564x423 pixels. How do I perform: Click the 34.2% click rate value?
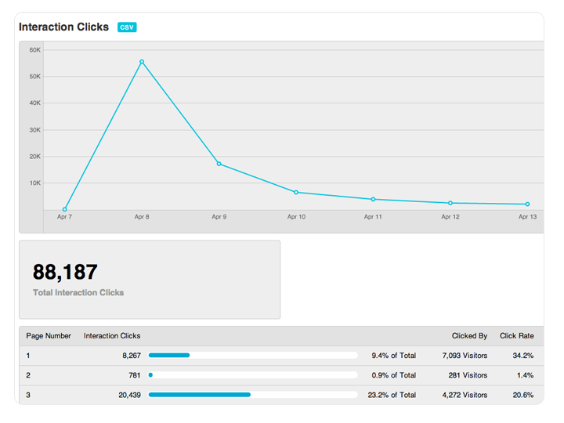tap(523, 356)
